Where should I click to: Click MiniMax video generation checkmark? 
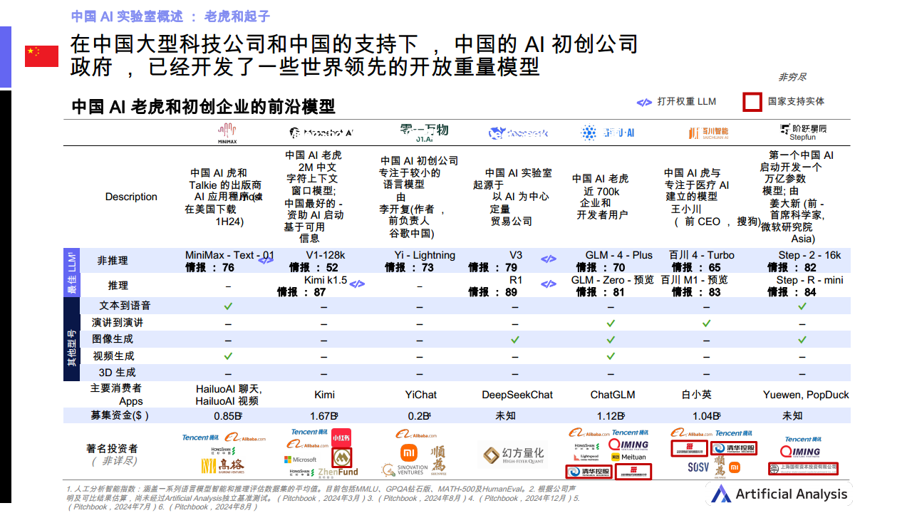pyautogui.click(x=228, y=356)
